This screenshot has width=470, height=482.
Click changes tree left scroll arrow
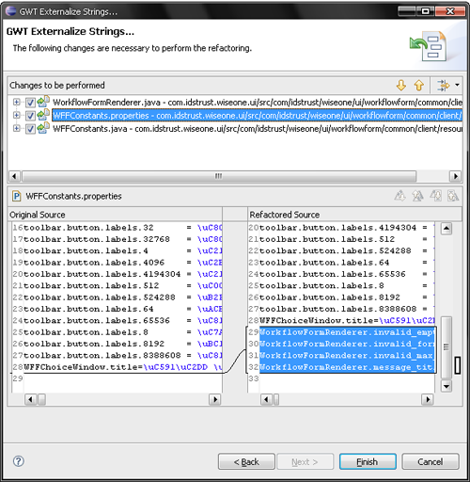pyautogui.click(x=14, y=176)
